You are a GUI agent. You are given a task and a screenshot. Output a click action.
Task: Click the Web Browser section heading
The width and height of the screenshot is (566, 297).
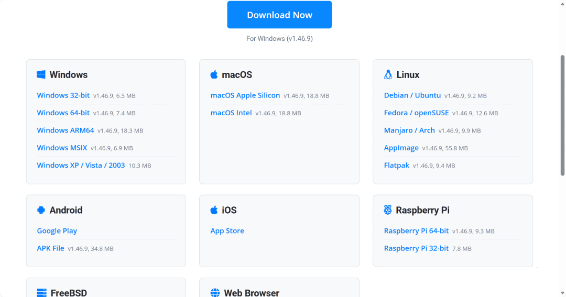252,293
